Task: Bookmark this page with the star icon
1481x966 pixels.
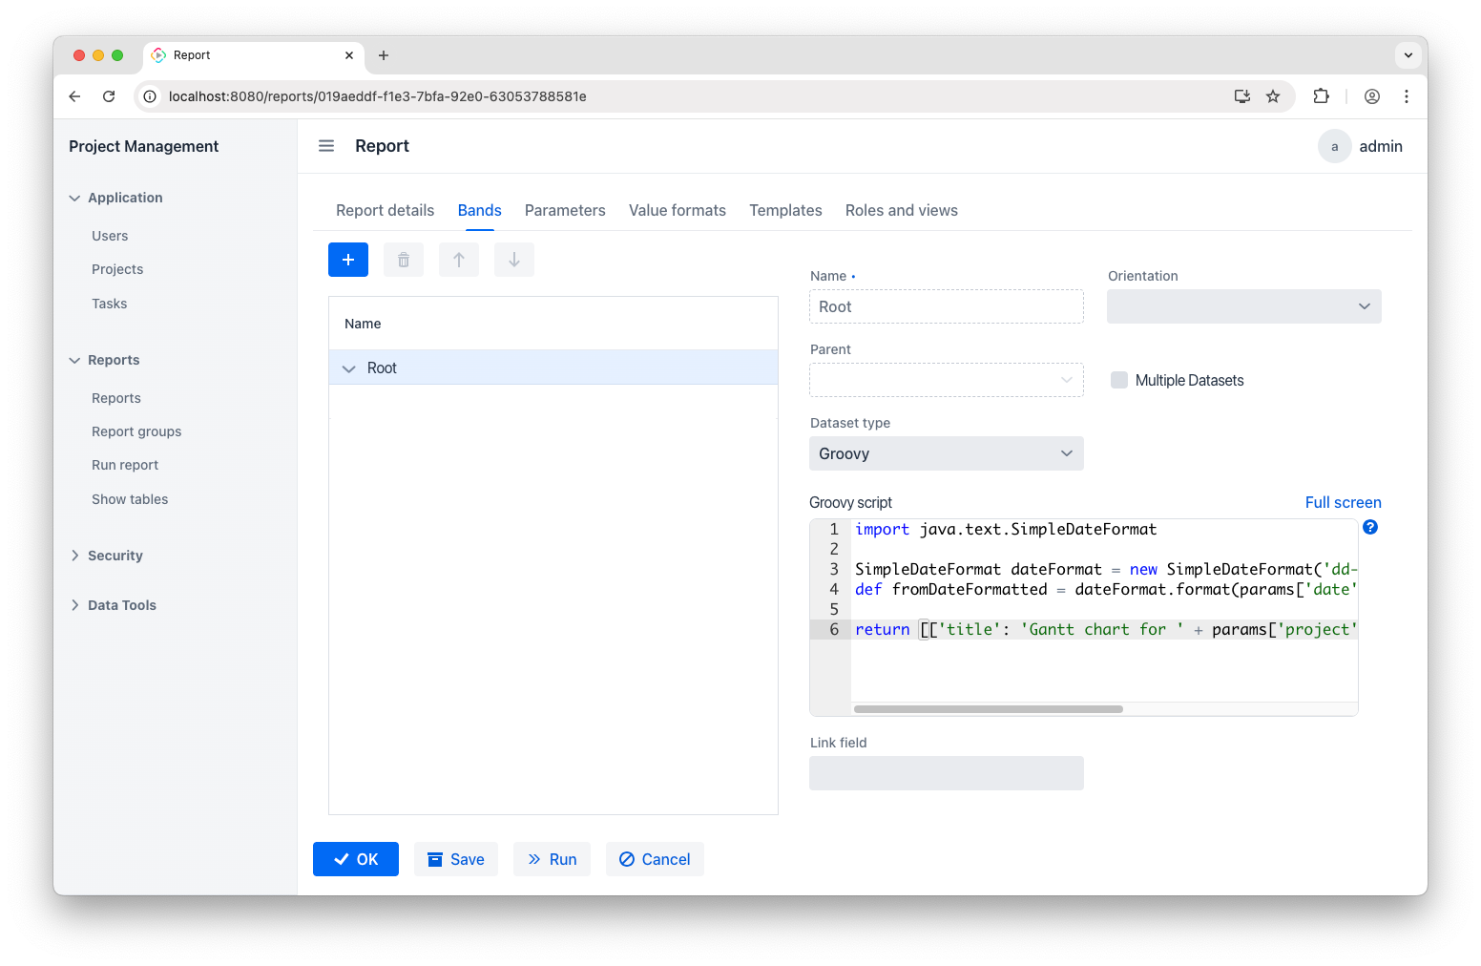Action: click(1273, 96)
